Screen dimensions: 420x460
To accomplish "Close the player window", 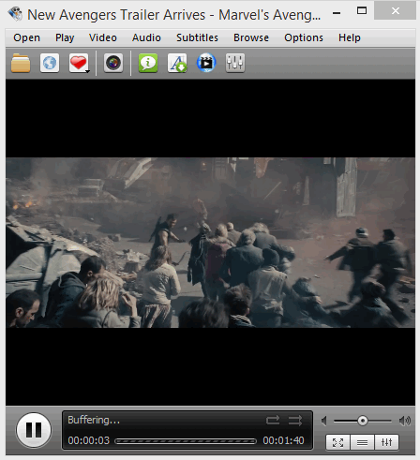I will [x=396, y=11].
